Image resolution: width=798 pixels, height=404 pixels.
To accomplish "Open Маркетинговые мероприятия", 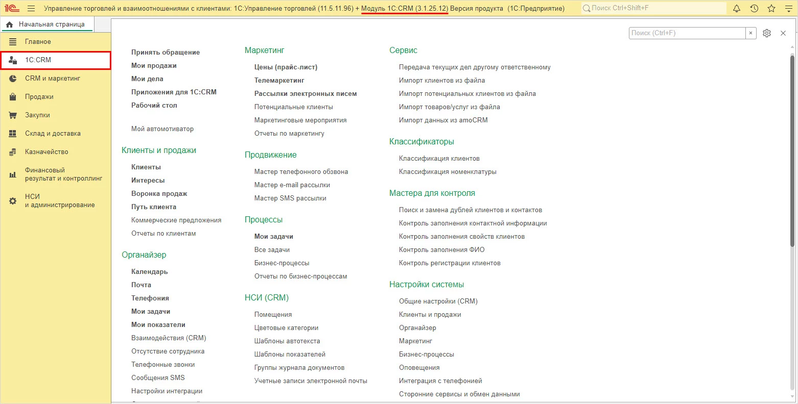I will (x=300, y=120).
